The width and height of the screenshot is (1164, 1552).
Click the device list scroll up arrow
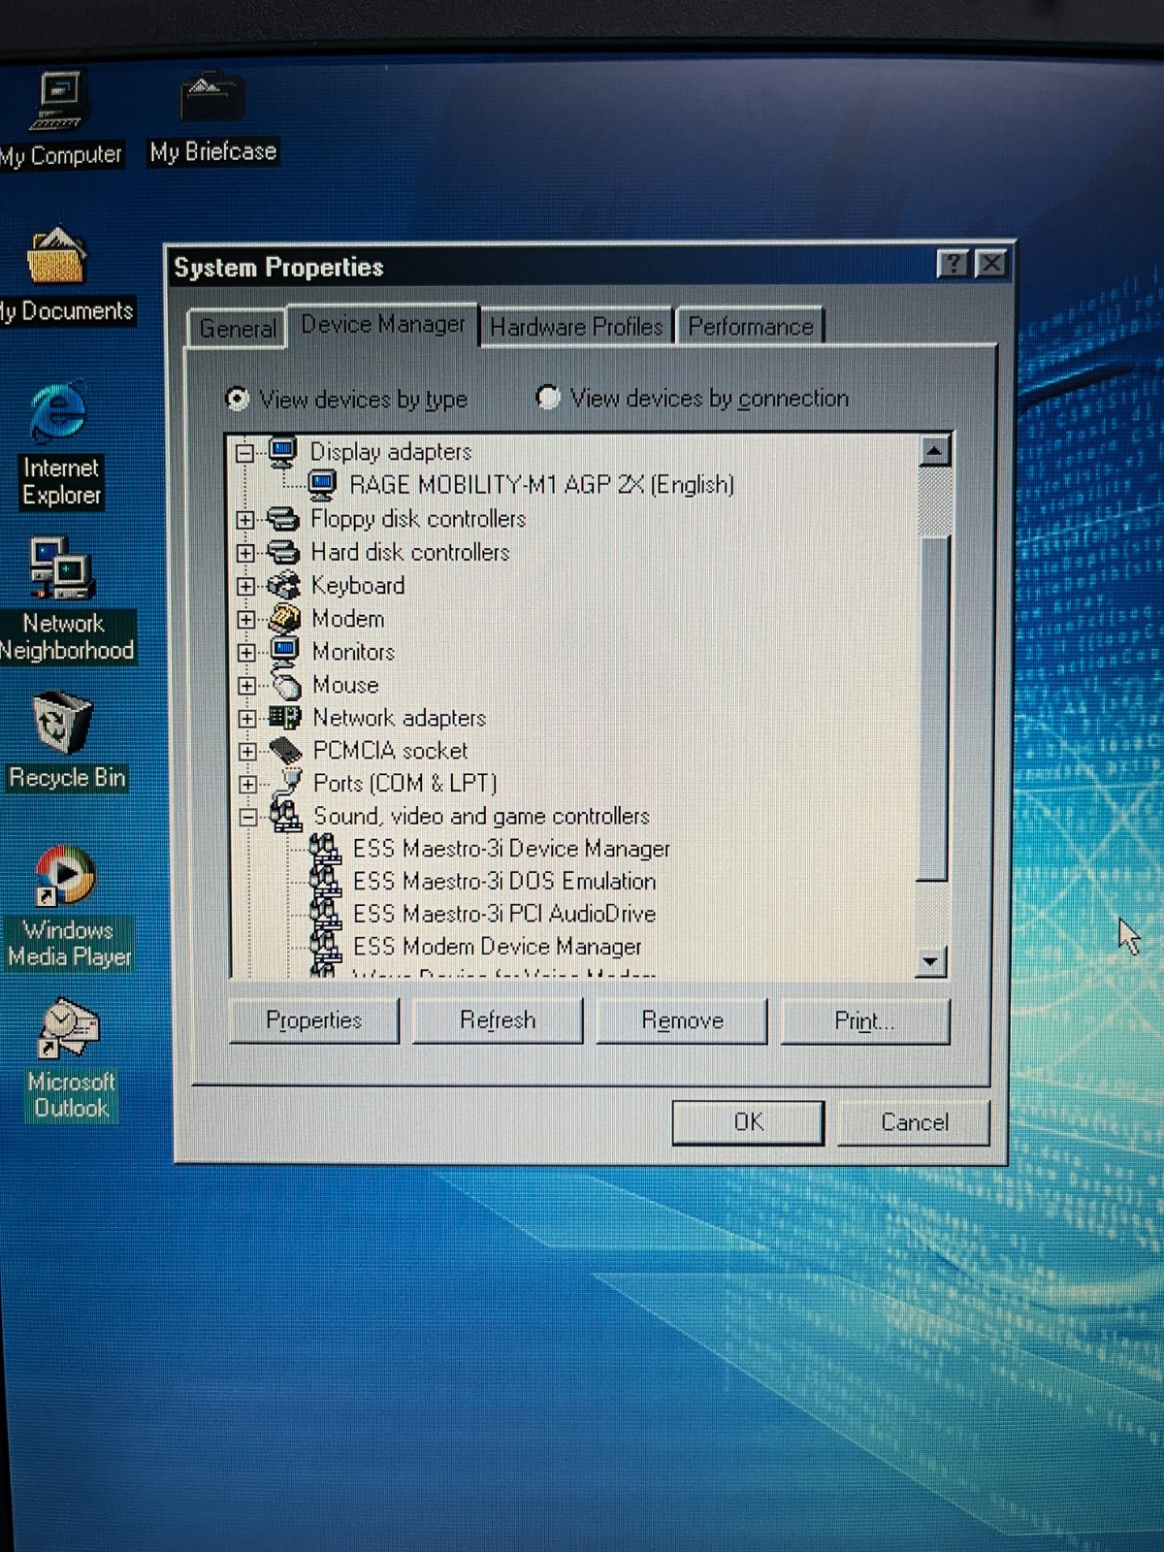pos(933,451)
